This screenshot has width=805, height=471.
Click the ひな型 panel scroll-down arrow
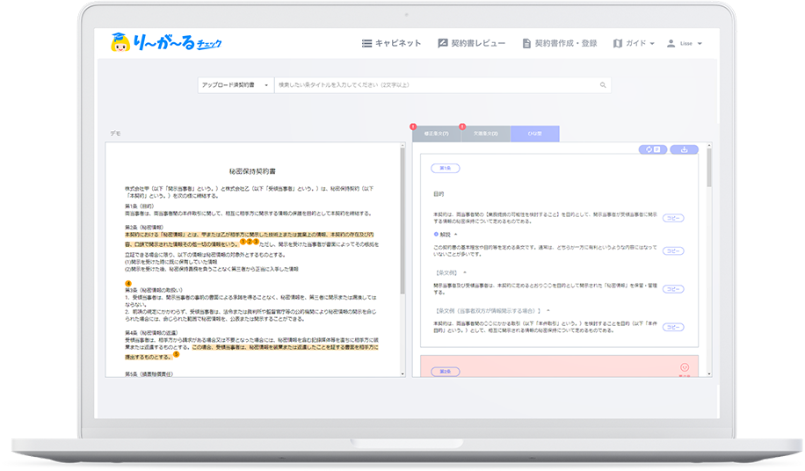(709, 374)
